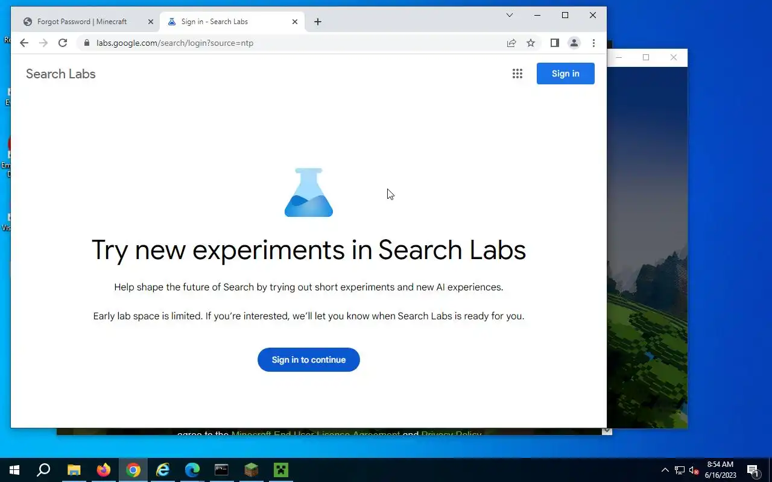Open the network status tray icon

680,470
